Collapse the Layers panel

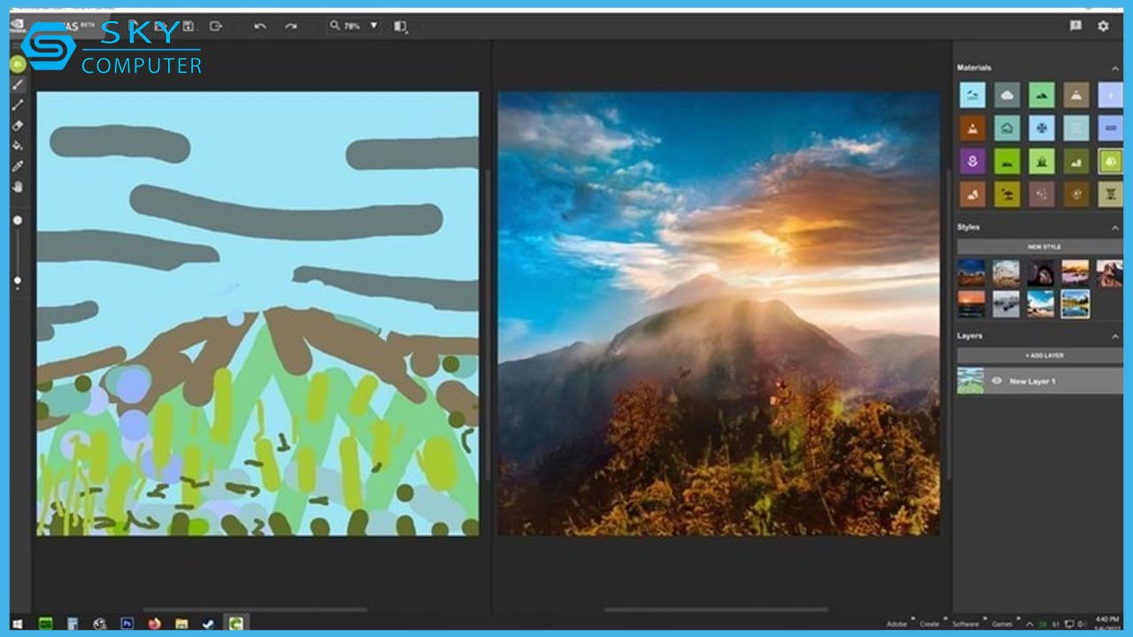(1114, 336)
